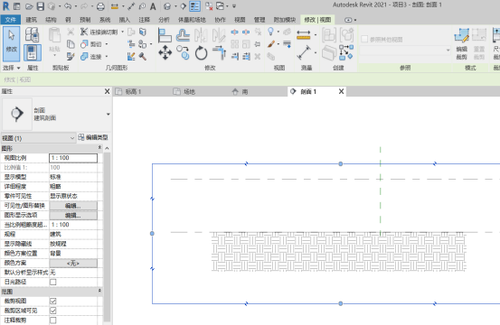500x325 pixels.
Task: Click the Move tool icon
Action: tap(165, 52)
